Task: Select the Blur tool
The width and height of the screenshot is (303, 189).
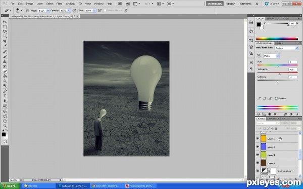Action: pyautogui.click(x=5, y=81)
